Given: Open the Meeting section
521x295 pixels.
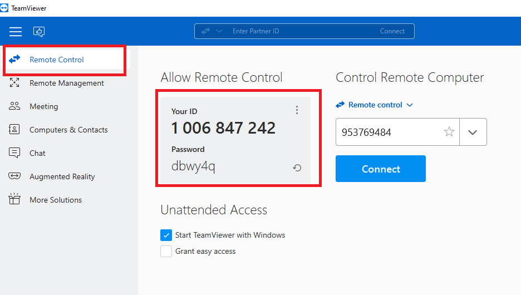Looking at the screenshot, I should pyautogui.click(x=43, y=106).
